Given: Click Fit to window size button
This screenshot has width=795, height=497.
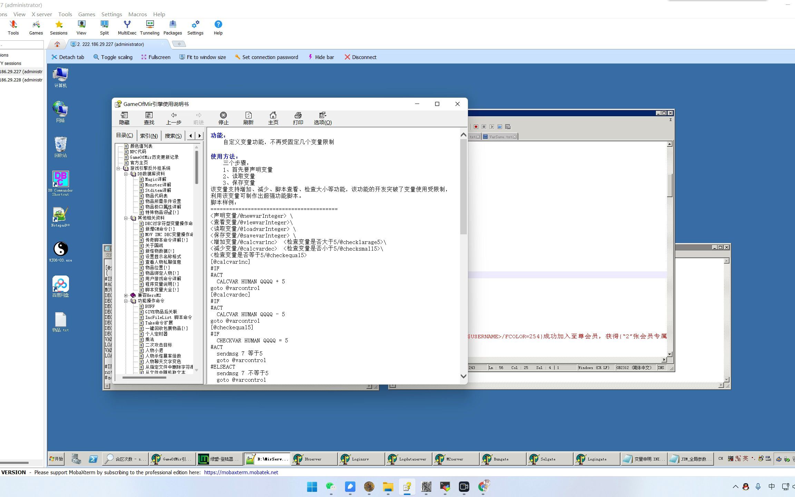Looking at the screenshot, I should pyautogui.click(x=203, y=57).
